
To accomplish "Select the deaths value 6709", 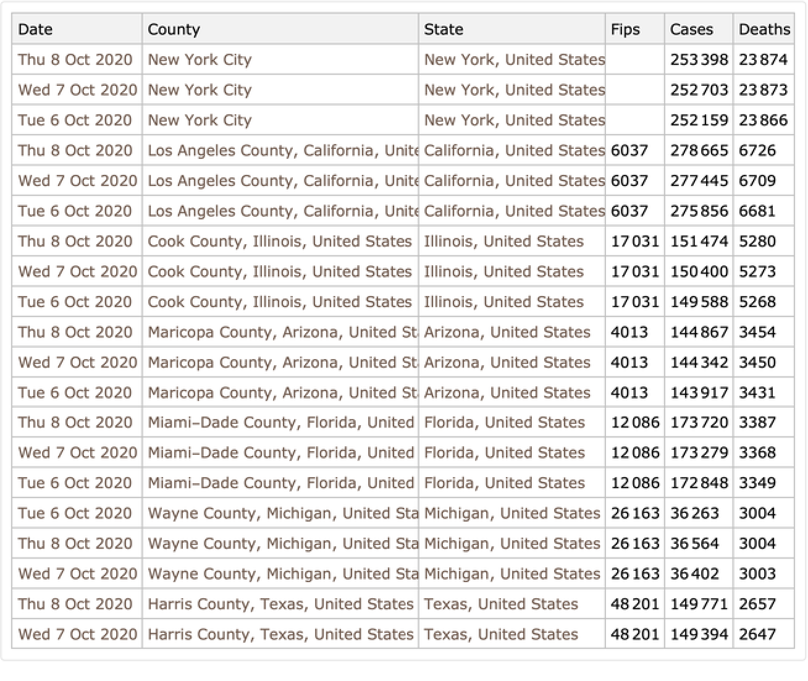I will (x=757, y=181).
